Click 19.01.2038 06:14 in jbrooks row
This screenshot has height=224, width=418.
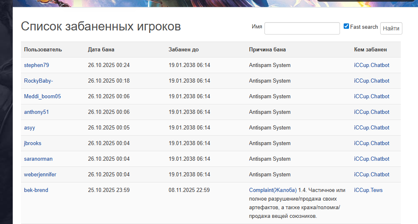pyautogui.click(x=189, y=143)
